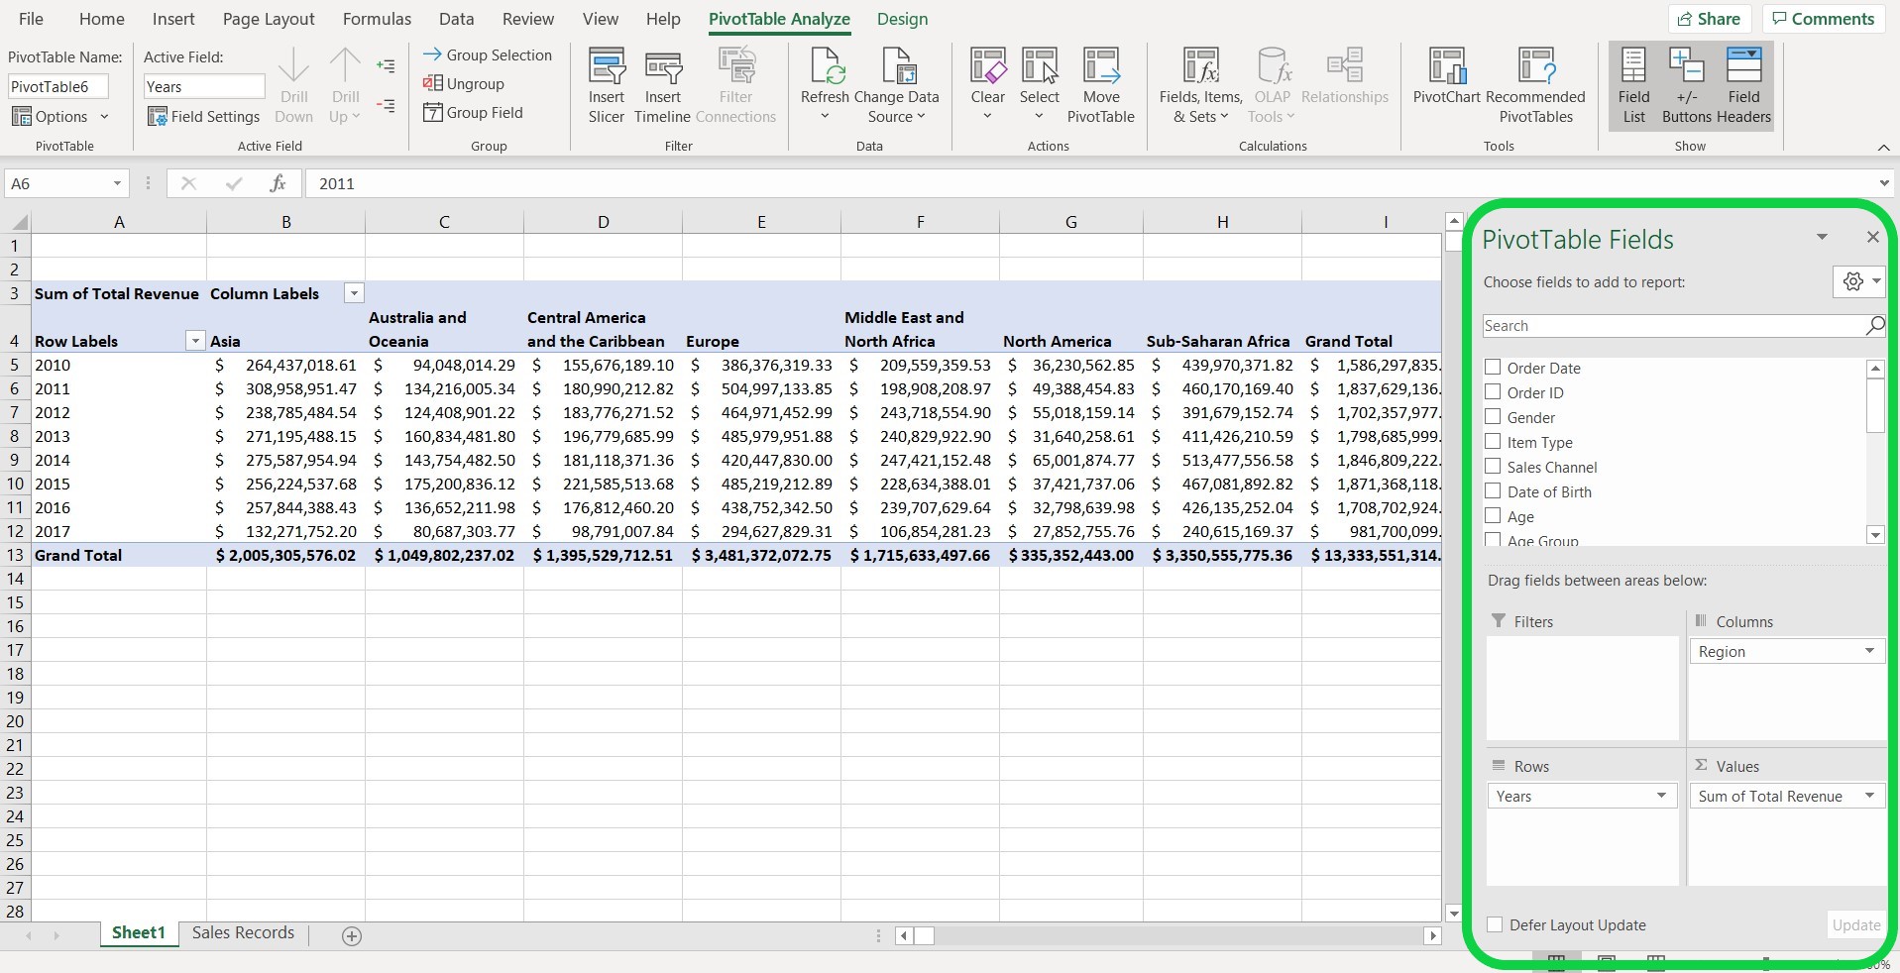Screen dimensions: 1900x973
Task: Switch to the Design ribbon tab
Action: click(x=901, y=19)
